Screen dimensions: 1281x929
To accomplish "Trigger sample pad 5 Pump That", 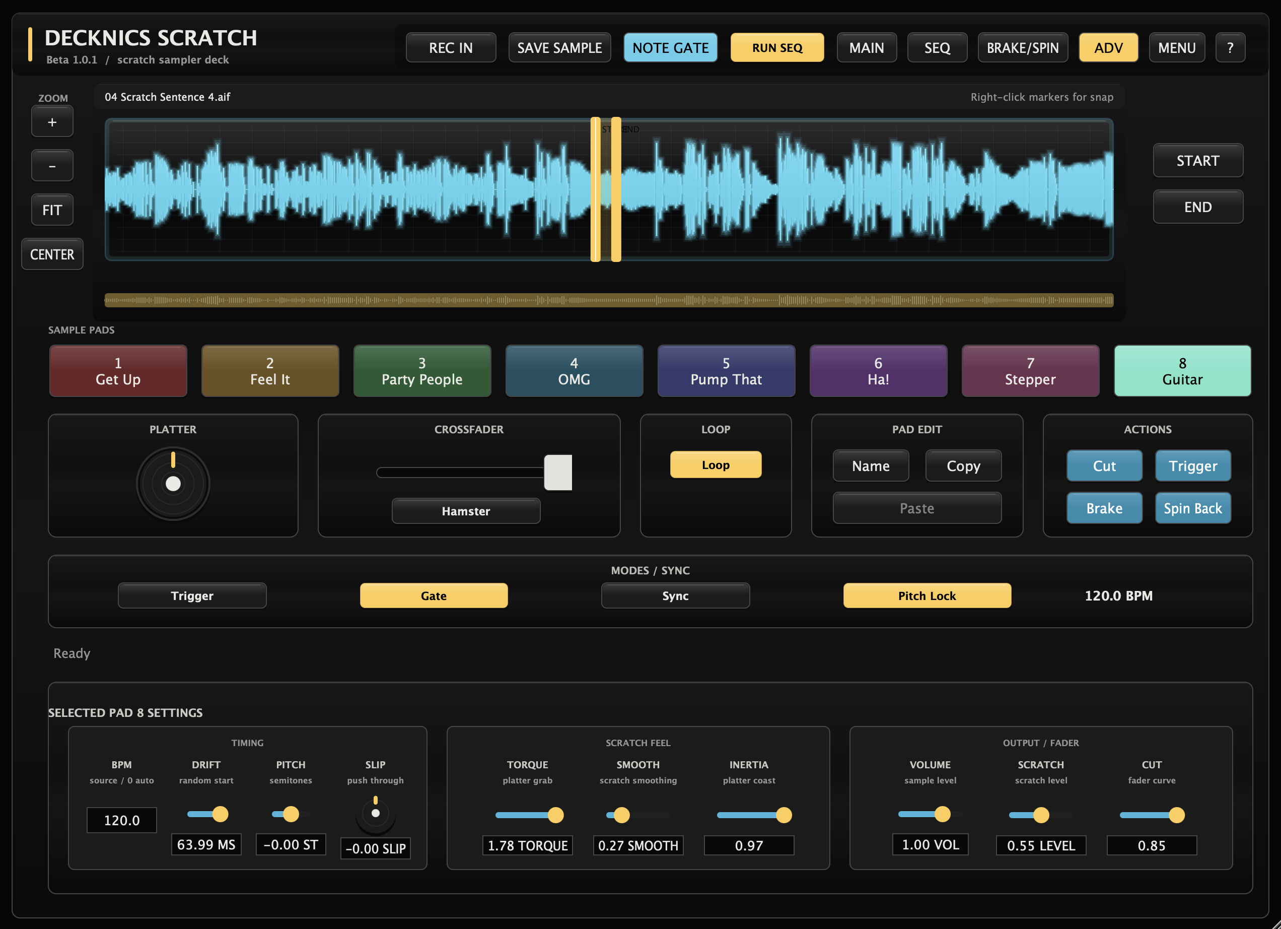I will click(x=726, y=371).
